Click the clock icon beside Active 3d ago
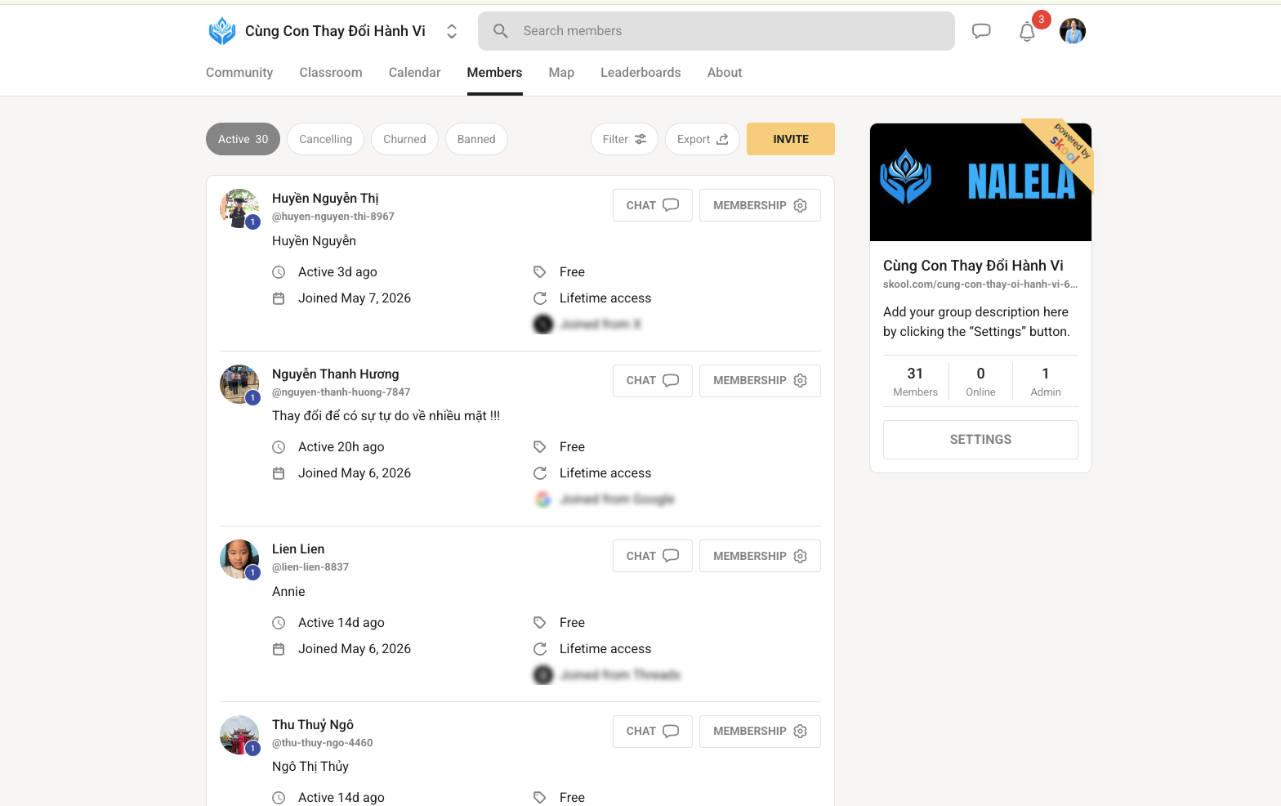 tap(279, 272)
